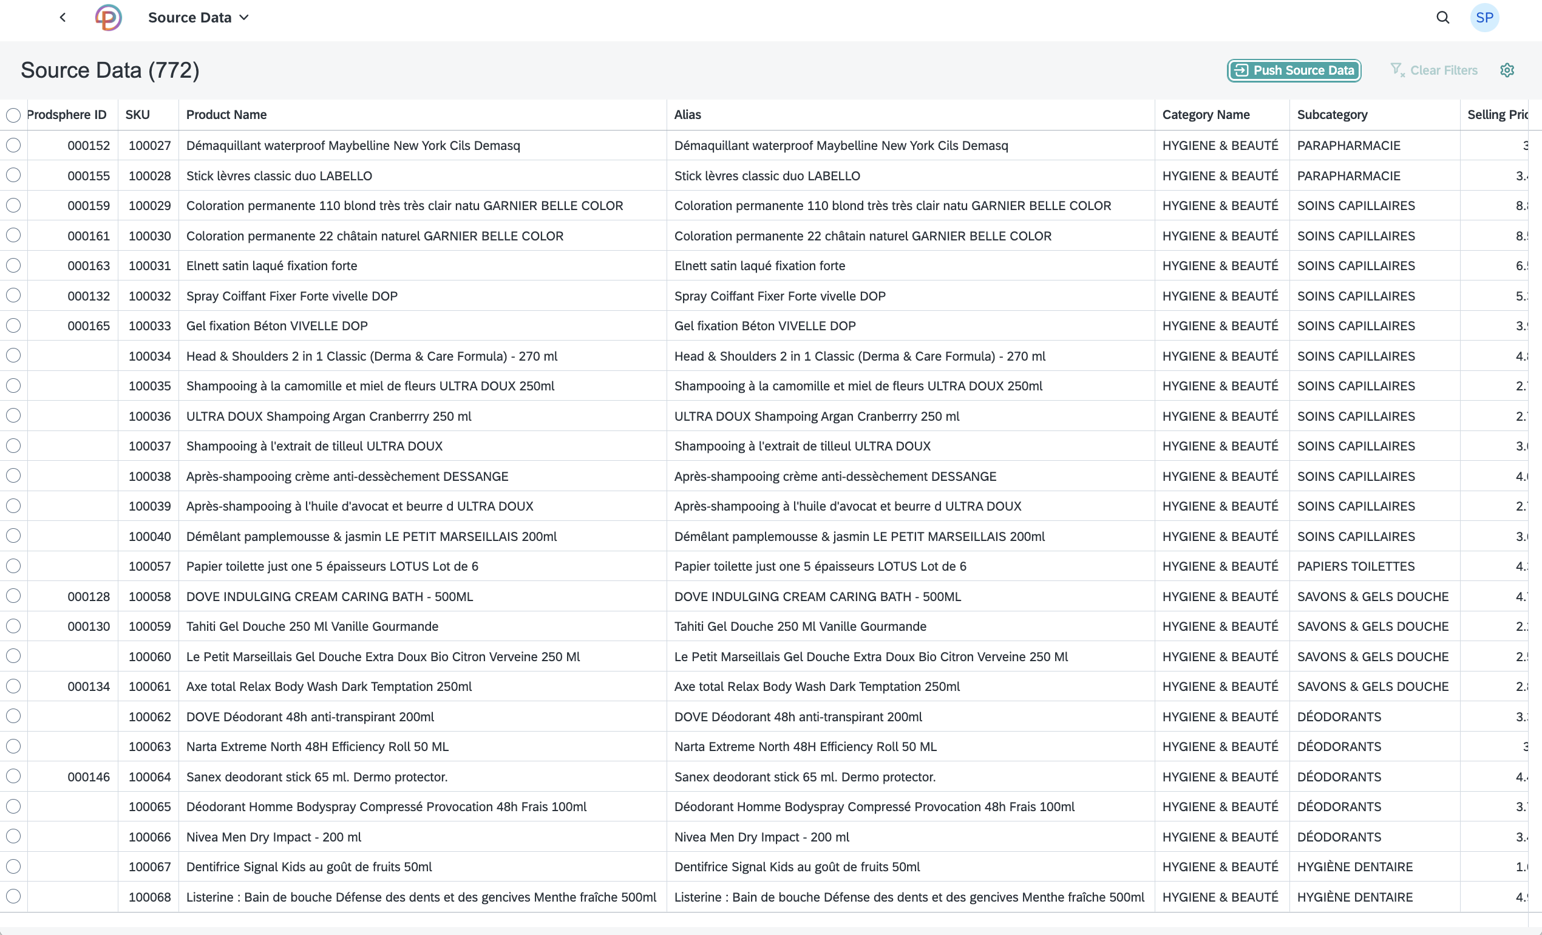Select row for SKU 100068 Listerine
The image size is (1542, 935).
coord(13,896)
